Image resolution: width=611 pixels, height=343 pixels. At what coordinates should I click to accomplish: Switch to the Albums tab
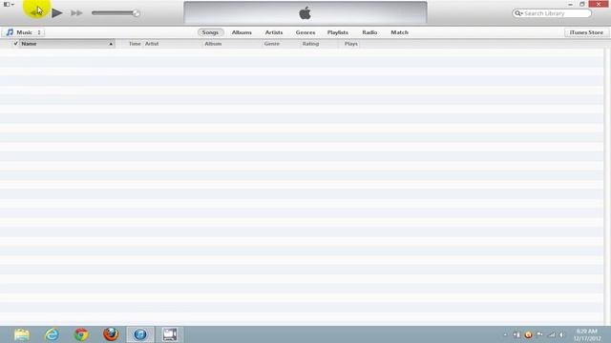pyautogui.click(x=242, y=32)
